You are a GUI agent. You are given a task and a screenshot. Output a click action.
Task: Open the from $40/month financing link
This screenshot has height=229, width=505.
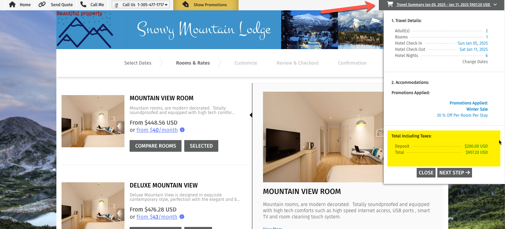(x=157, y=130)
